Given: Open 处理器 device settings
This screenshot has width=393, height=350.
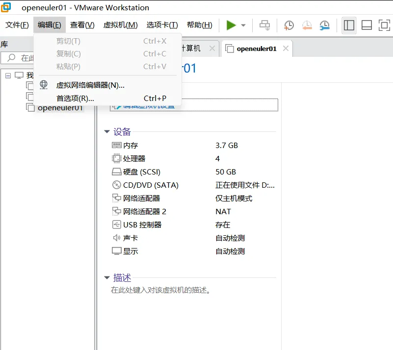Looking at the screenshot, I should point(134,158).
